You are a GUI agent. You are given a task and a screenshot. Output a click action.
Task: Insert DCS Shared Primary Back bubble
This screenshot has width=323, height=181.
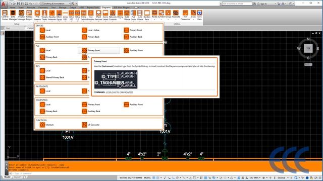(52, 77)
